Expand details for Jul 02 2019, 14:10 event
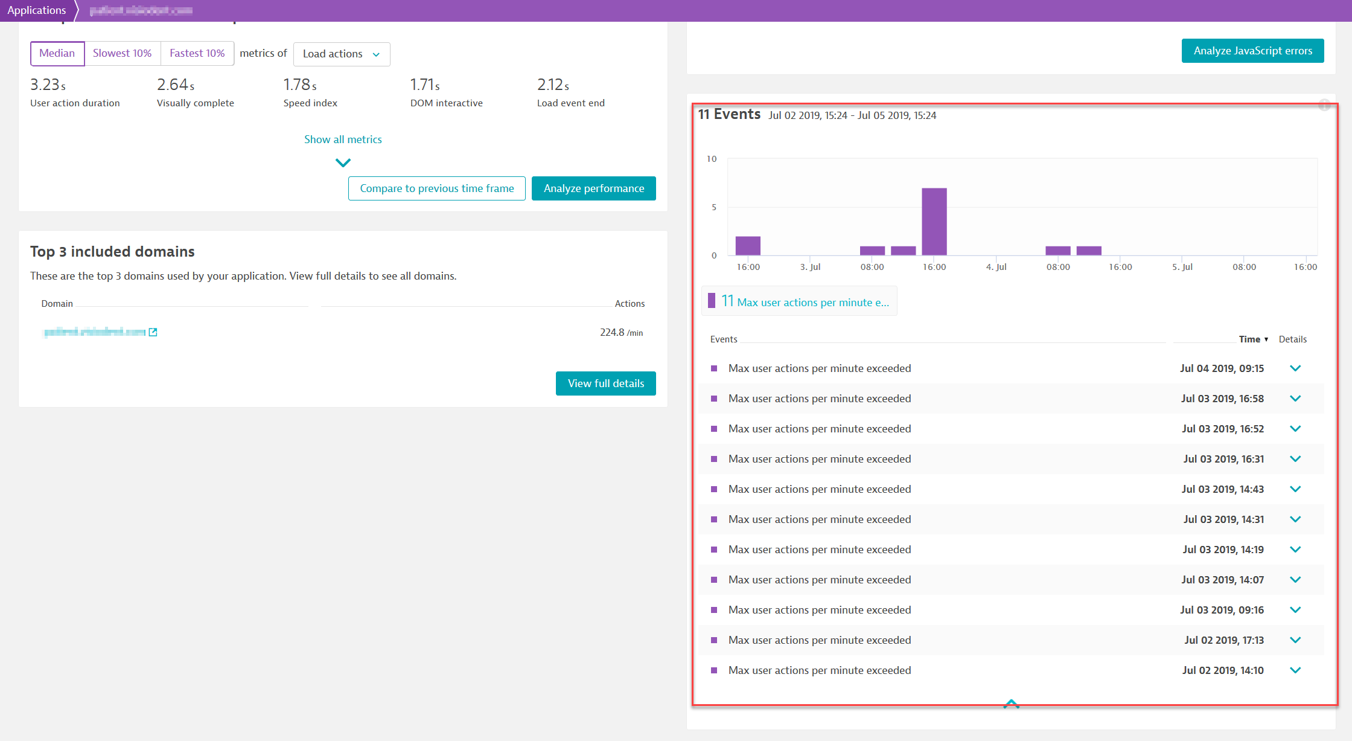Viewport: 1352px width, 741px height. tap(1295, 670)
